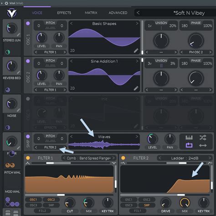Switch to the EFFECTS tab
The image size is (216, 216).
(64, 13)
